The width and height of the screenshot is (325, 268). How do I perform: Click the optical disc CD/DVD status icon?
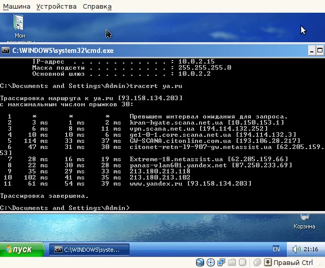211,262
